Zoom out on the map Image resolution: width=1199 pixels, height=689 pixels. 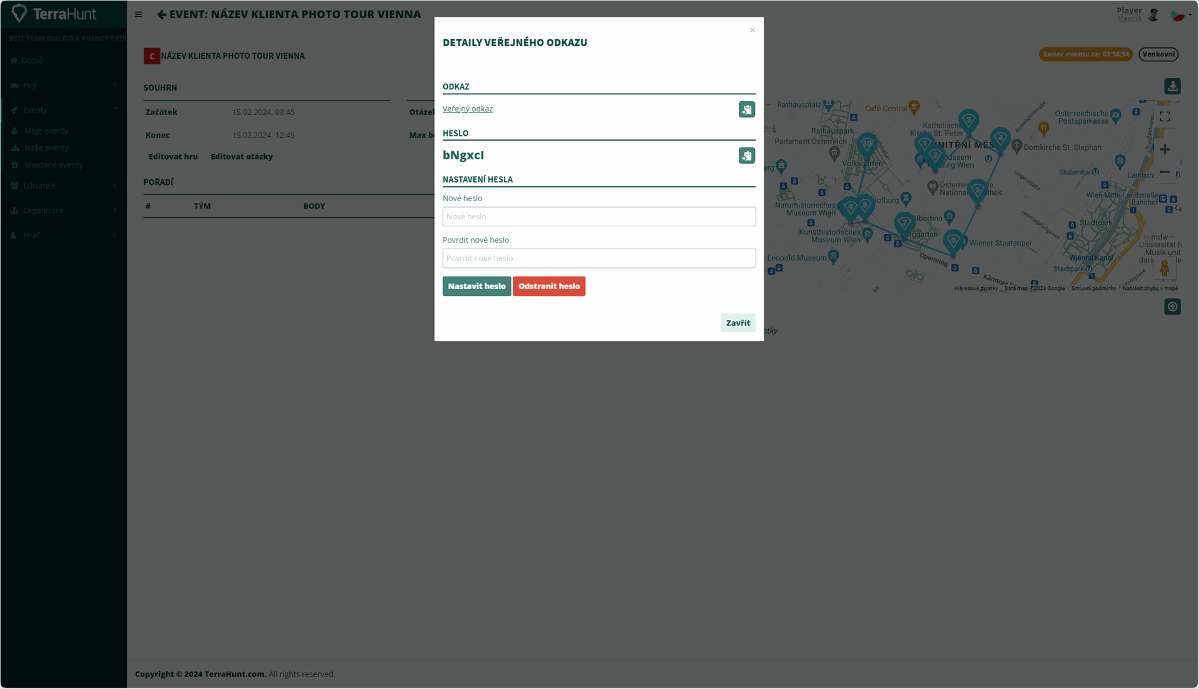tap(1165, 172)
